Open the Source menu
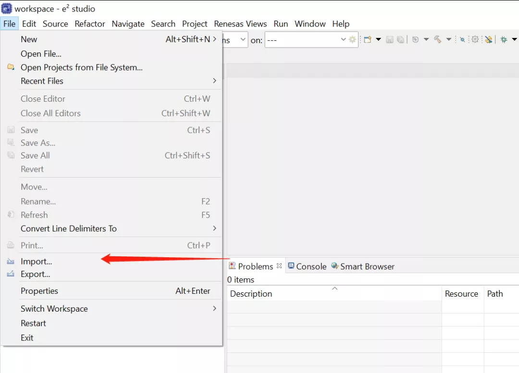519x373 pixels. pyautogui.click(x=55, y=24)
